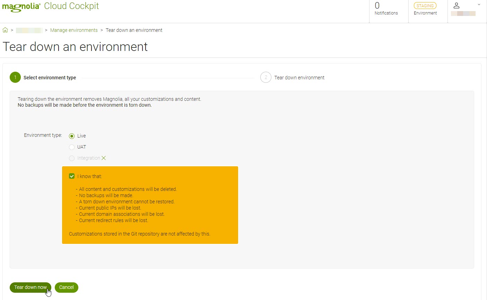The height and width of the screenshot is (300, 487).
Task: Select the Live environment radio button
Action: (x=72, y=136)
